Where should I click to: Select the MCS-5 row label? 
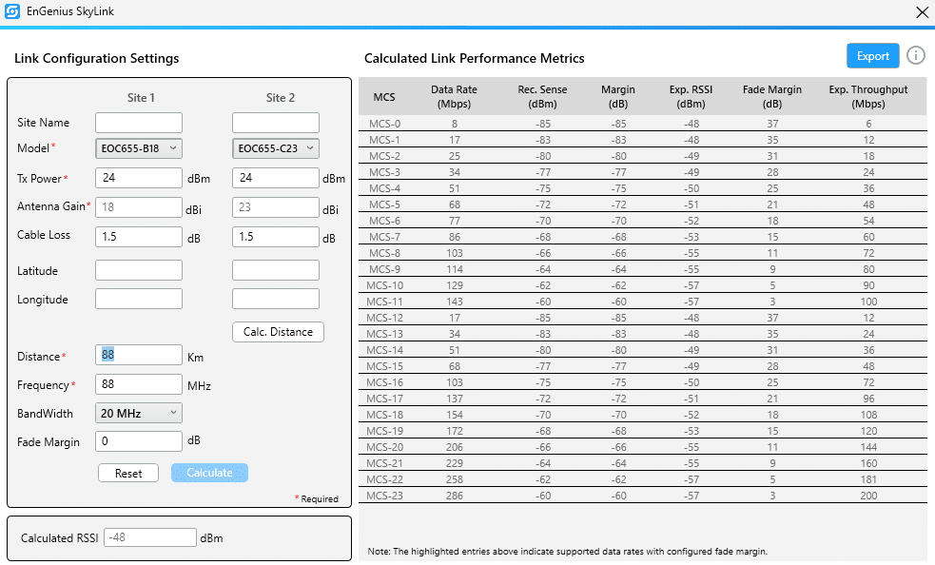click(384, 205)
